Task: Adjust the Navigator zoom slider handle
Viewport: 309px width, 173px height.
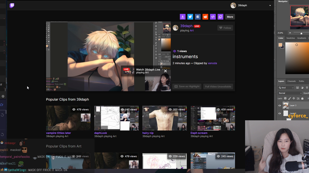Action: [x=301, y=33]
